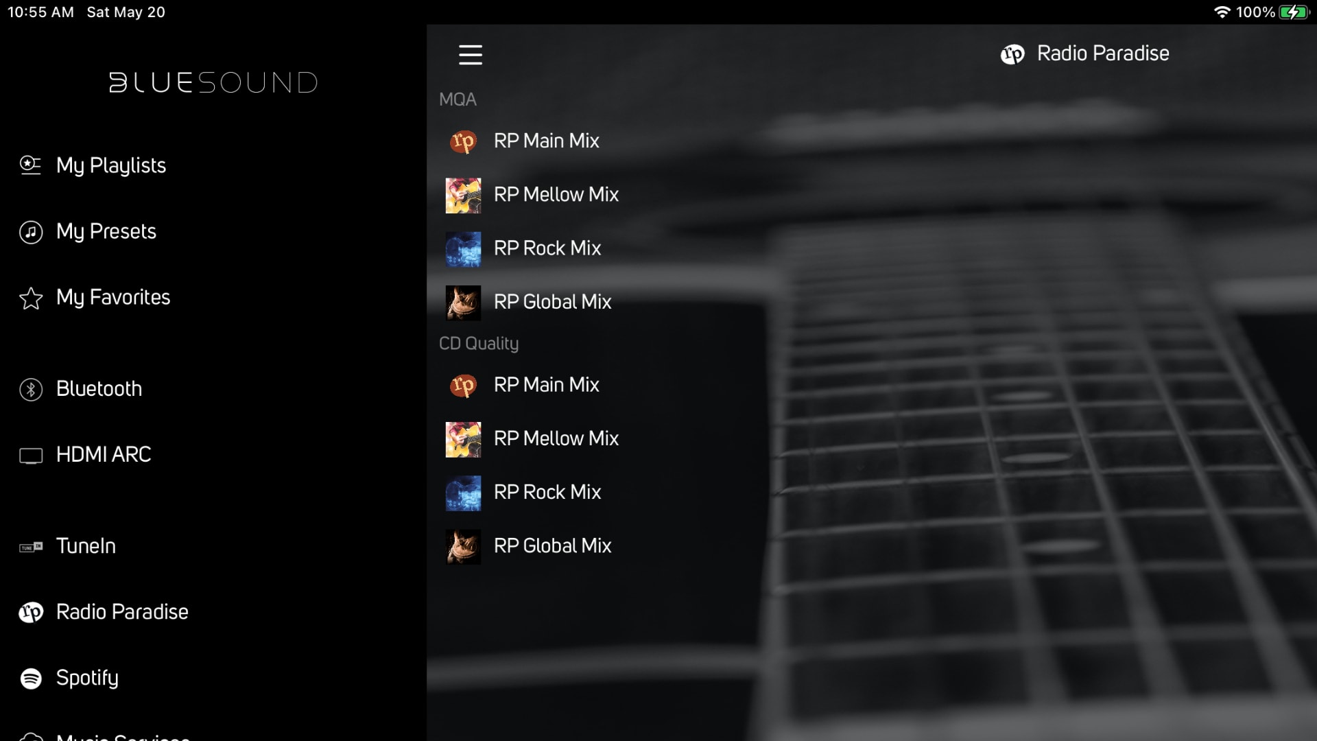
Task: Select CD Quality RP Global Mix
Action: pyautogui.click(x=552, y=546)
